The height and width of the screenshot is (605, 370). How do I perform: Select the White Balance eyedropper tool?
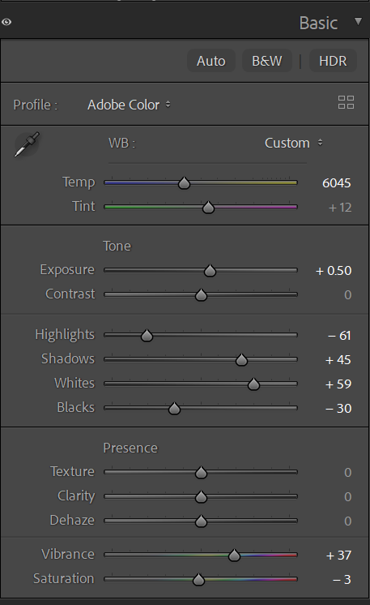[x=27, y=144]
